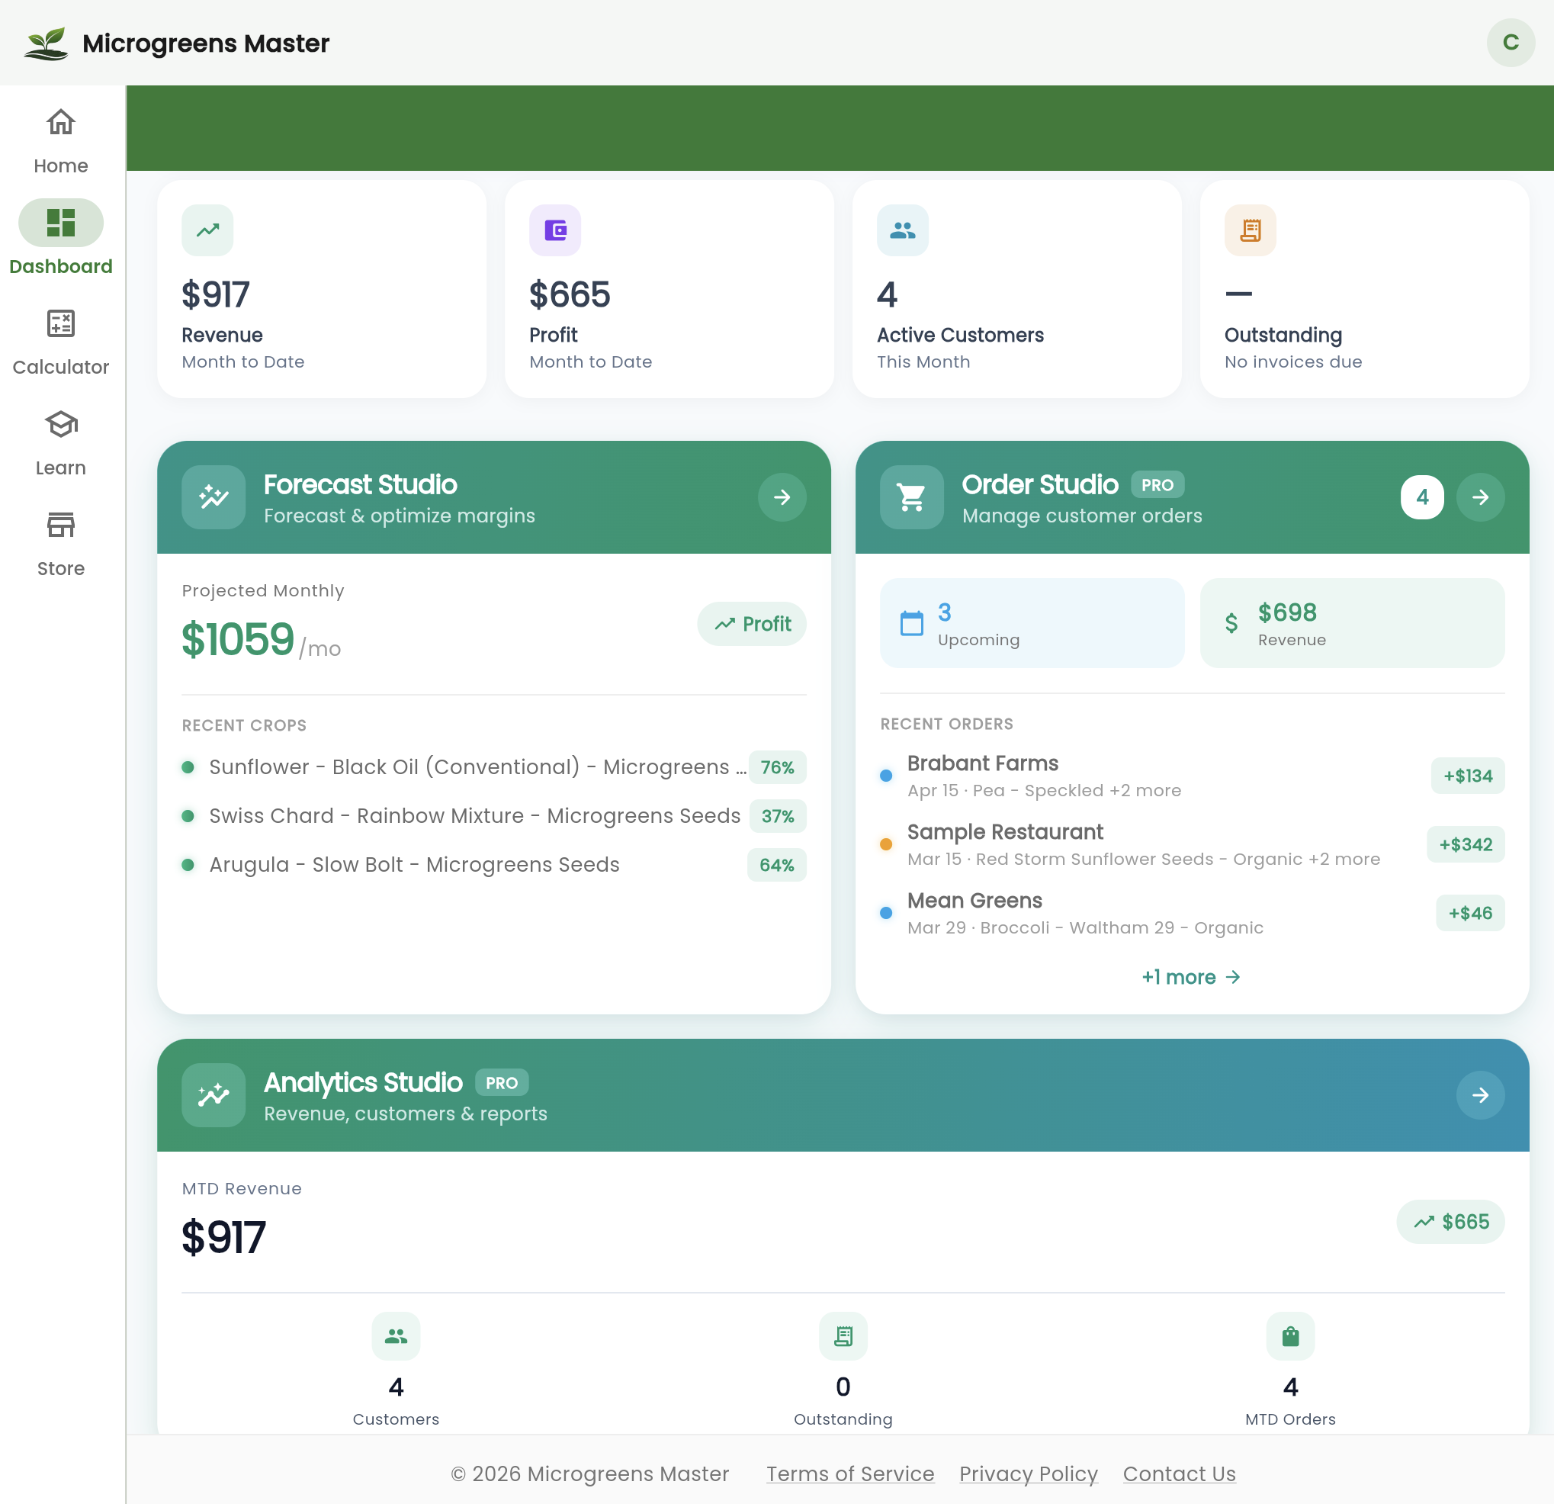Expand orders via "+1 more" link
1554x1504 pixels.
click(x=1190, y=977)
